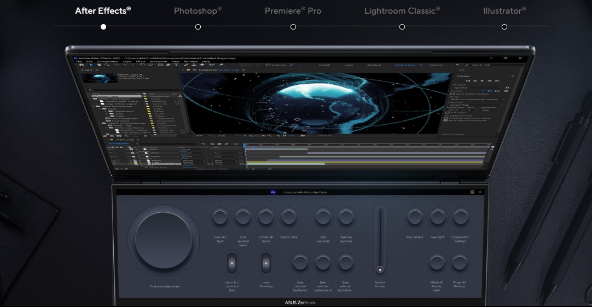Click the timeline current-time playhead

coord(245,145)
